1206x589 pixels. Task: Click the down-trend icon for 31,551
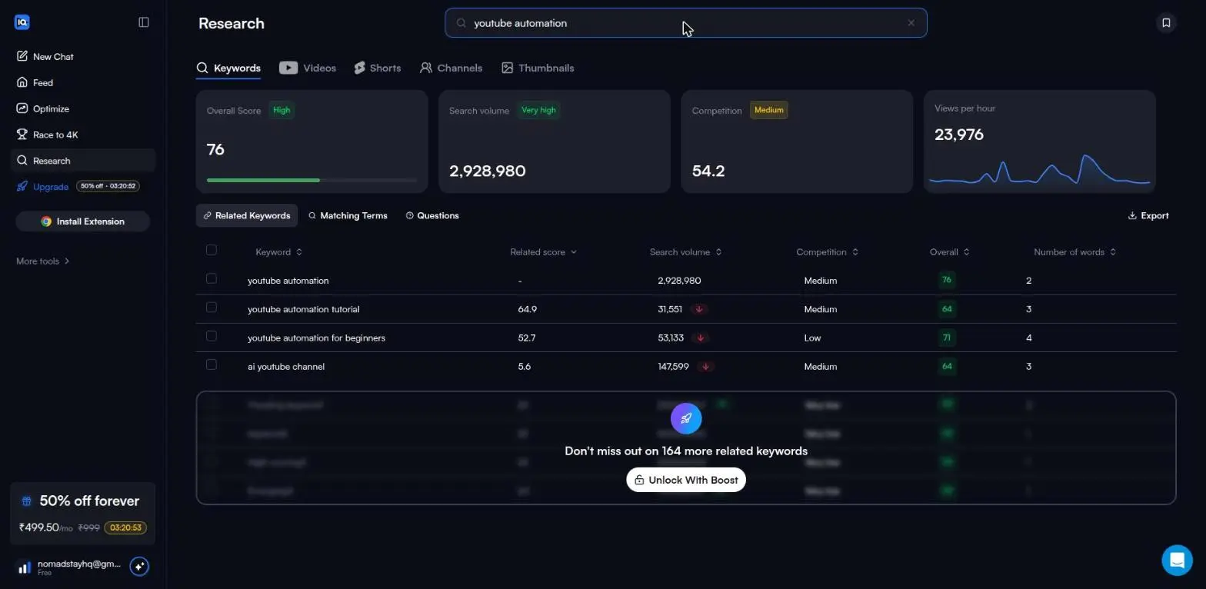click(699, 309)
